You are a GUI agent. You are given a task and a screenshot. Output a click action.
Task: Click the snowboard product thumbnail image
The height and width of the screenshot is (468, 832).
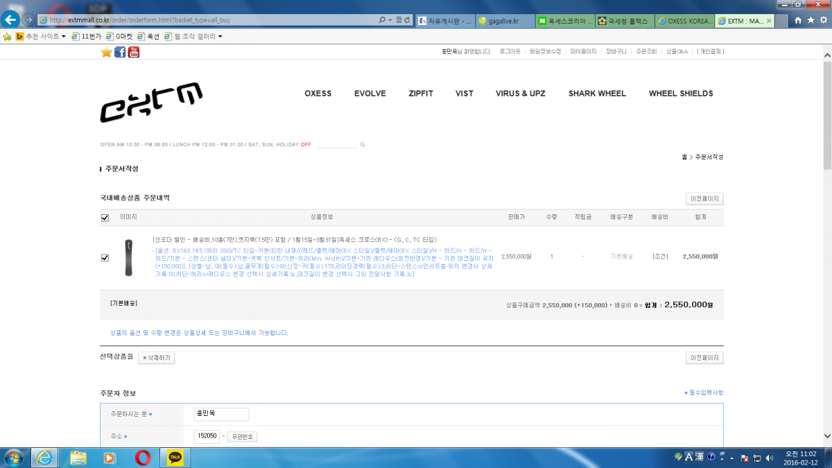click(x=128, y=257)
